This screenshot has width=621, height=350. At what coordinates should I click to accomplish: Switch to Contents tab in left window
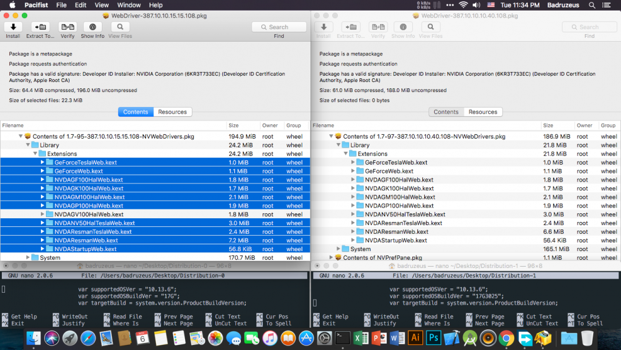click(135, 112)
